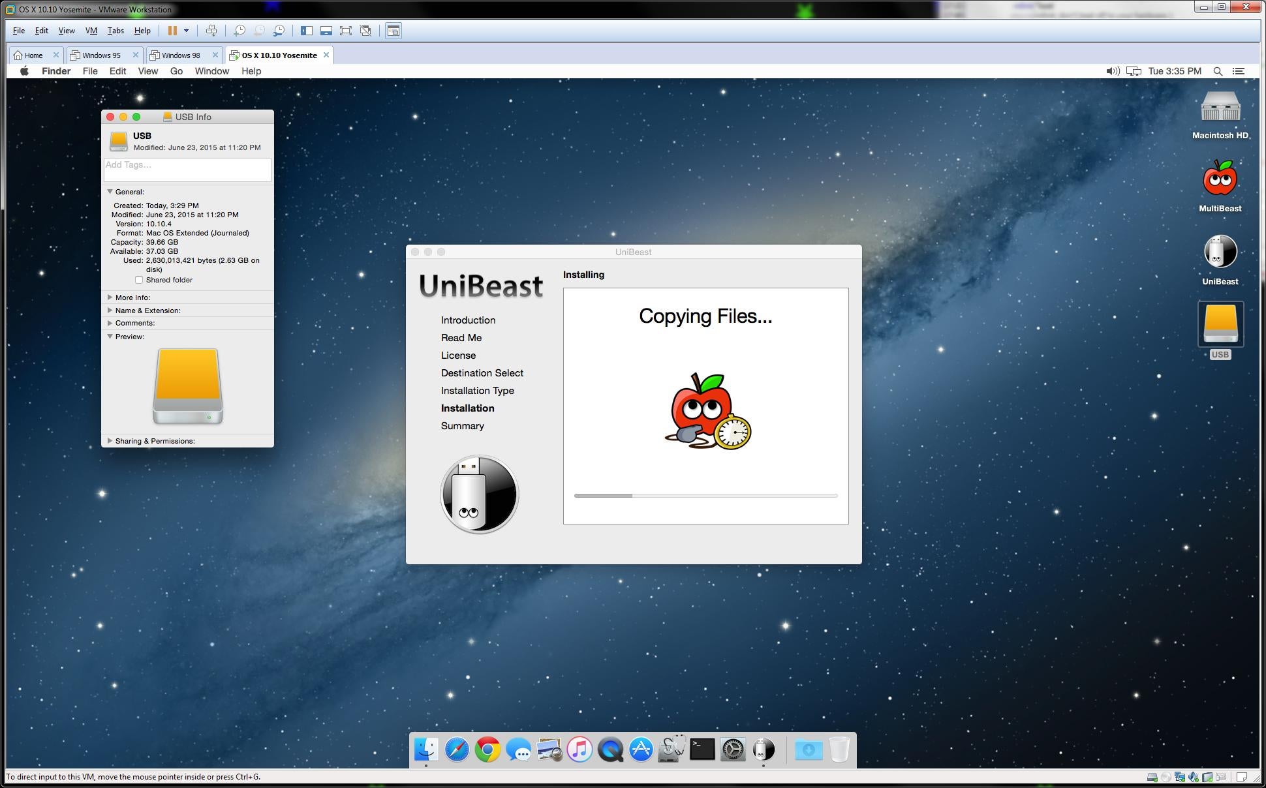Open VMware Tabs menu
Viewport: 1266px width, 788px height.
pos(116,31)
